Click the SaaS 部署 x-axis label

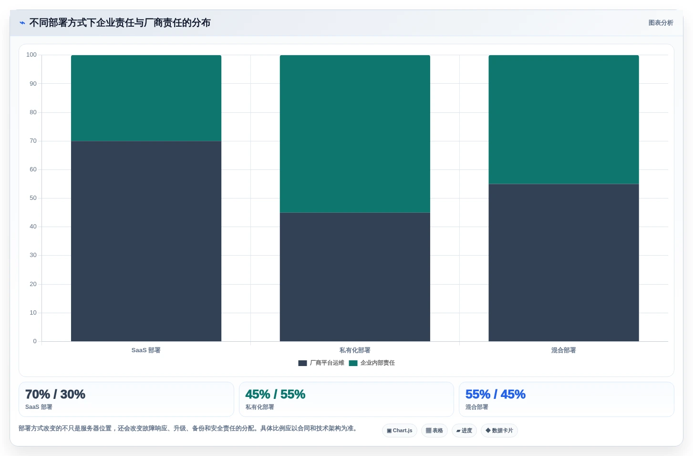(146, 350)
